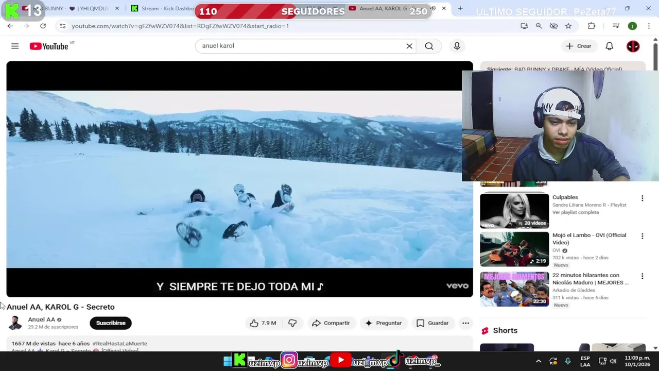Go back with the browser back arrow
The width and height of the screenshot is (659, 371).
[x=10, y=26]
